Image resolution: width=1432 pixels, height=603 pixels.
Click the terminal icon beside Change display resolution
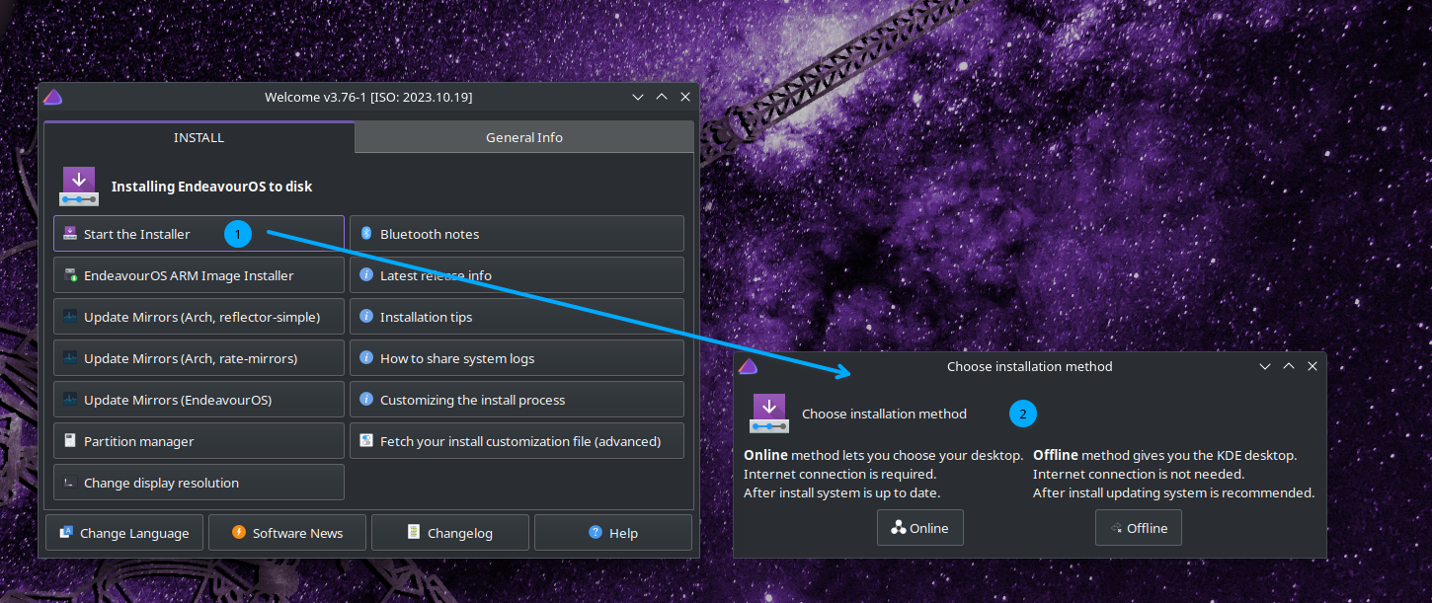pyautogui.click(x=69, y=483)
